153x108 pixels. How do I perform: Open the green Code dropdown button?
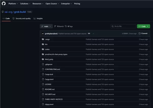click(x=143, y=26)
